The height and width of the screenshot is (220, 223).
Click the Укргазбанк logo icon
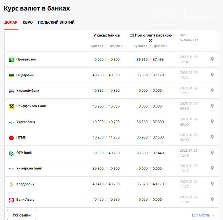pos(11,122)
